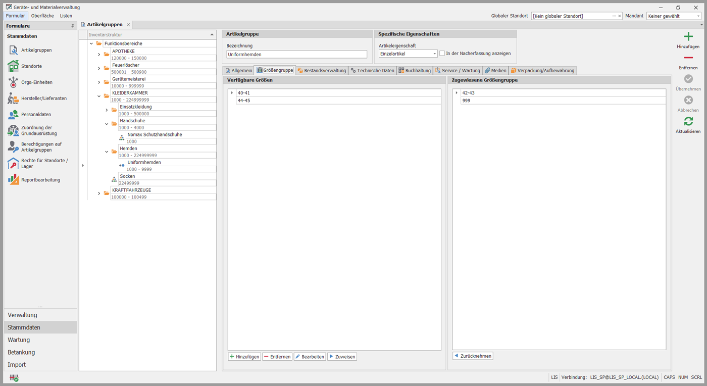Image resolution: width=707 pixels, height=386 pixels.
Task: Open the Artikeleigenschaft dropdown
Action: coord(434,54)
